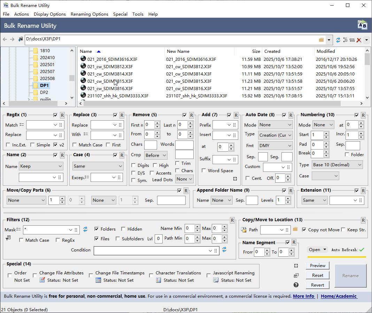Click the Change File Timestamps calendar icon

(x=98, y=280)
